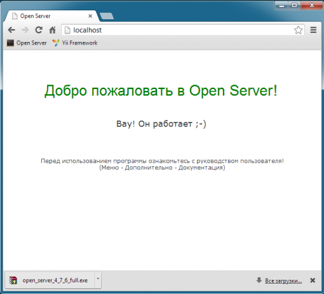
Task: Open the Yii Framework bookmark
Action: click(75, 43)
